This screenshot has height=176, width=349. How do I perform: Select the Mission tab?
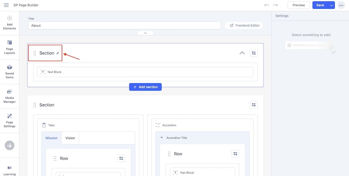click(51, 138)
